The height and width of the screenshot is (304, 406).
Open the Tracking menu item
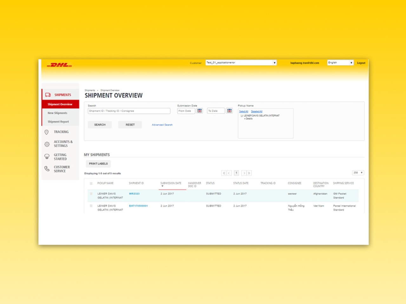tap(61, 132)
